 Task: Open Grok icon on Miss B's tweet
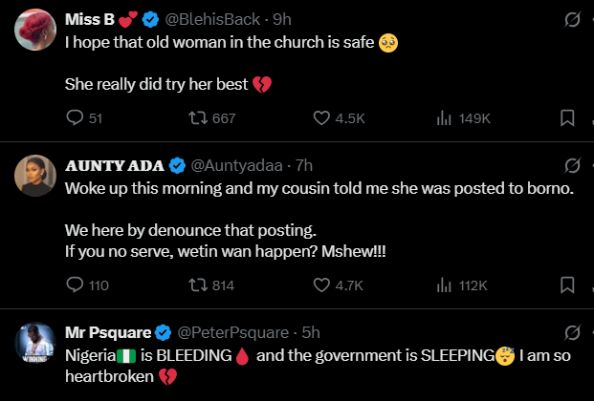(573, 19)
